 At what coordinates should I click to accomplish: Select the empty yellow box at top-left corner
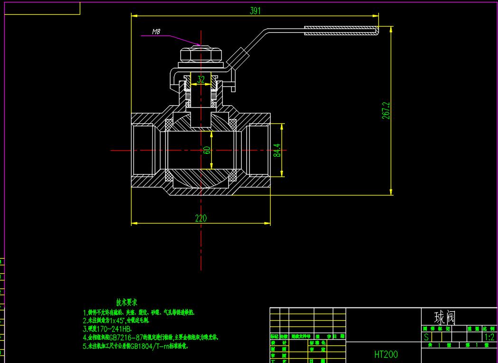42,8
